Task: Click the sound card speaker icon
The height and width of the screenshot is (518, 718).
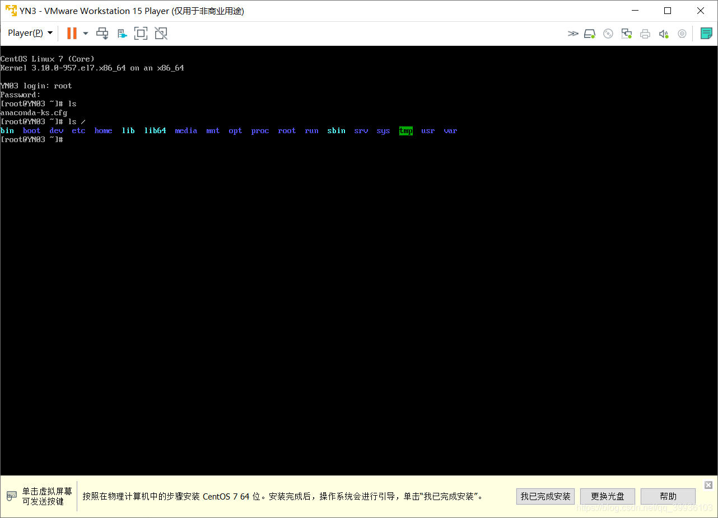Action: [664, 34]
